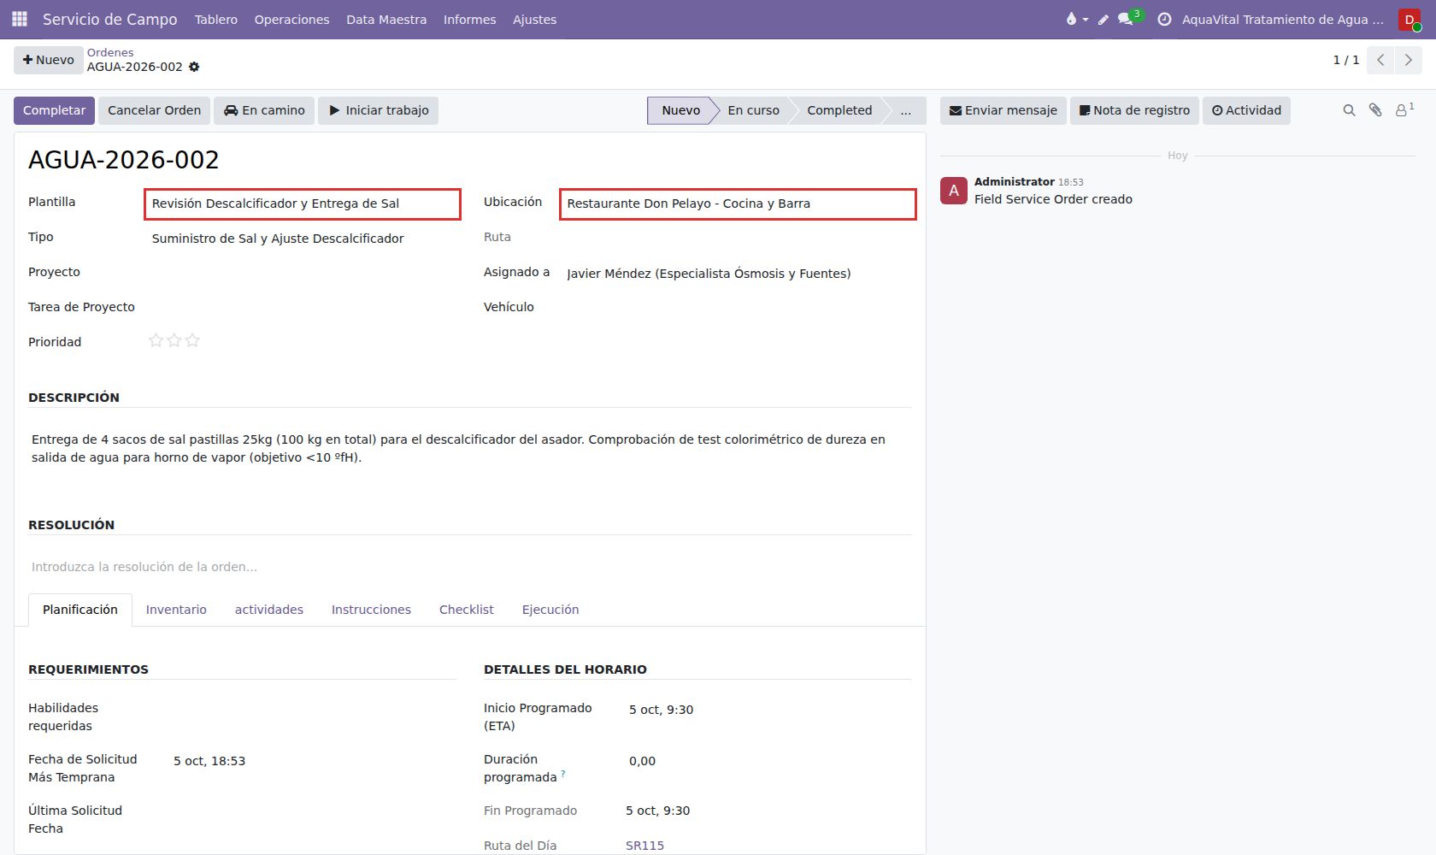Screen dimensions: 1436x855
Task: Open the Tablero menu
Action: [x=216, y=19]
